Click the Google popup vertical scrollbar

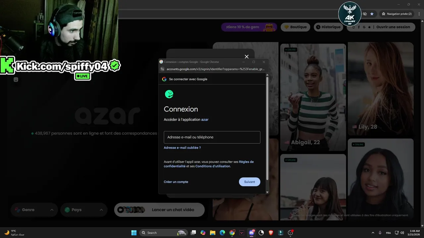(267, 129)
